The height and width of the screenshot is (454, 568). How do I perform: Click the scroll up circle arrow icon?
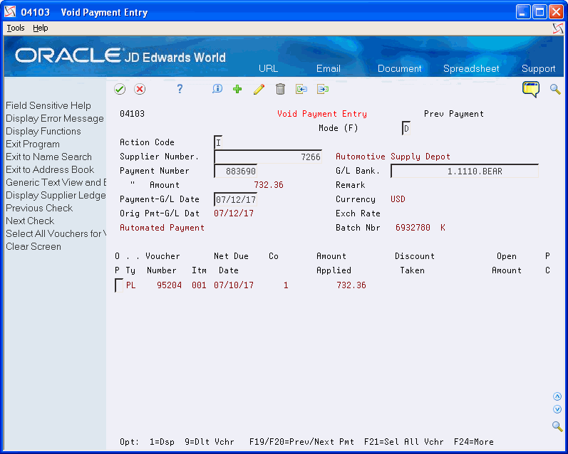click(x=557, y=396)
